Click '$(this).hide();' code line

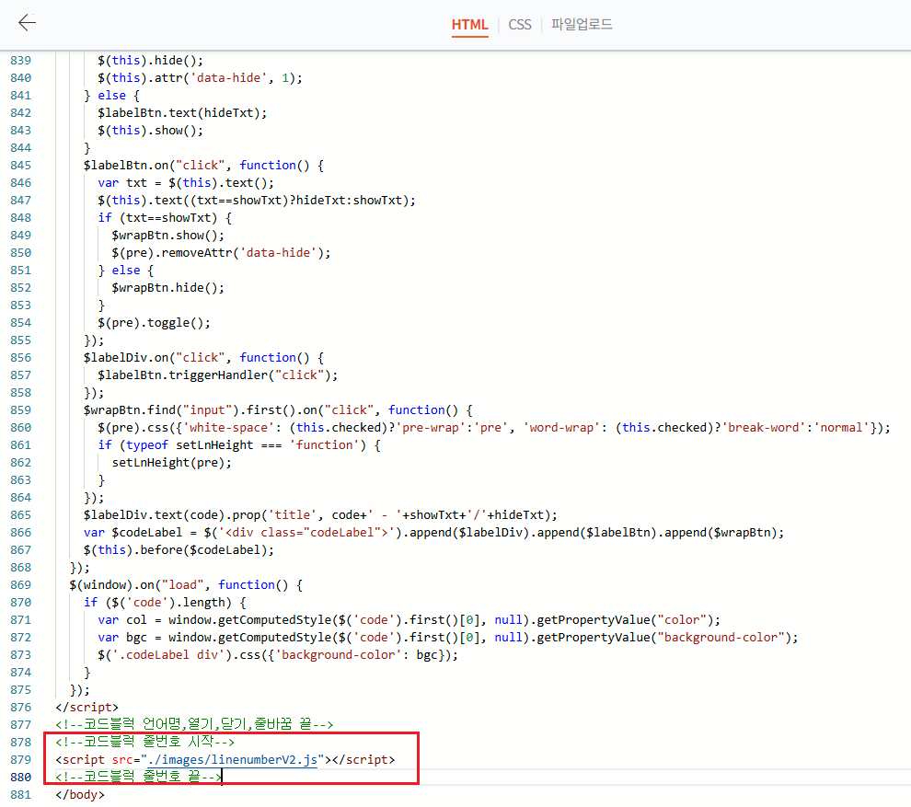[150, 61]
